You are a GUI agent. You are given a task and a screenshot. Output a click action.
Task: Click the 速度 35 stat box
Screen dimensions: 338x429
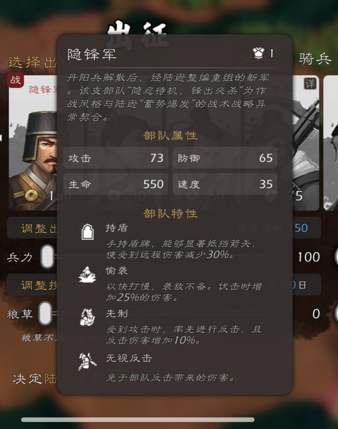(225, 184)
